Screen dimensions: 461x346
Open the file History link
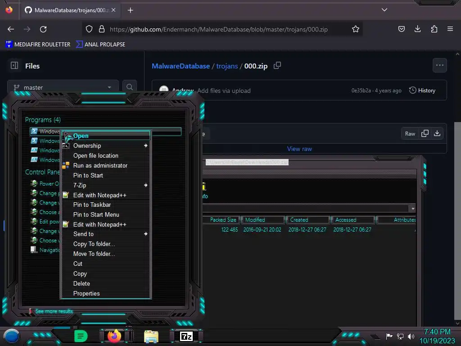[422, 91]
